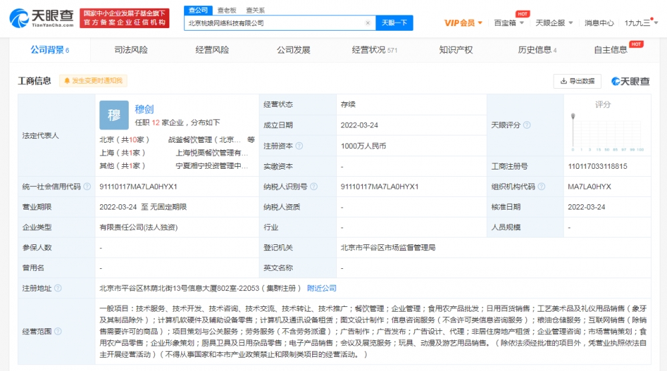
Task: Click the 北京市平谷区市场监督管理局 text
Action: point(388,248)
